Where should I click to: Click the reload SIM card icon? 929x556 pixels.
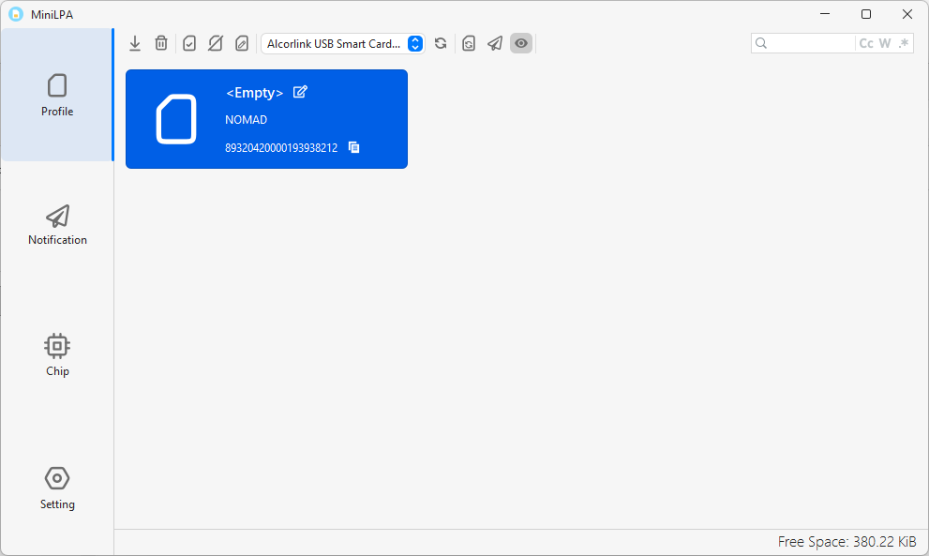[469, 43]
